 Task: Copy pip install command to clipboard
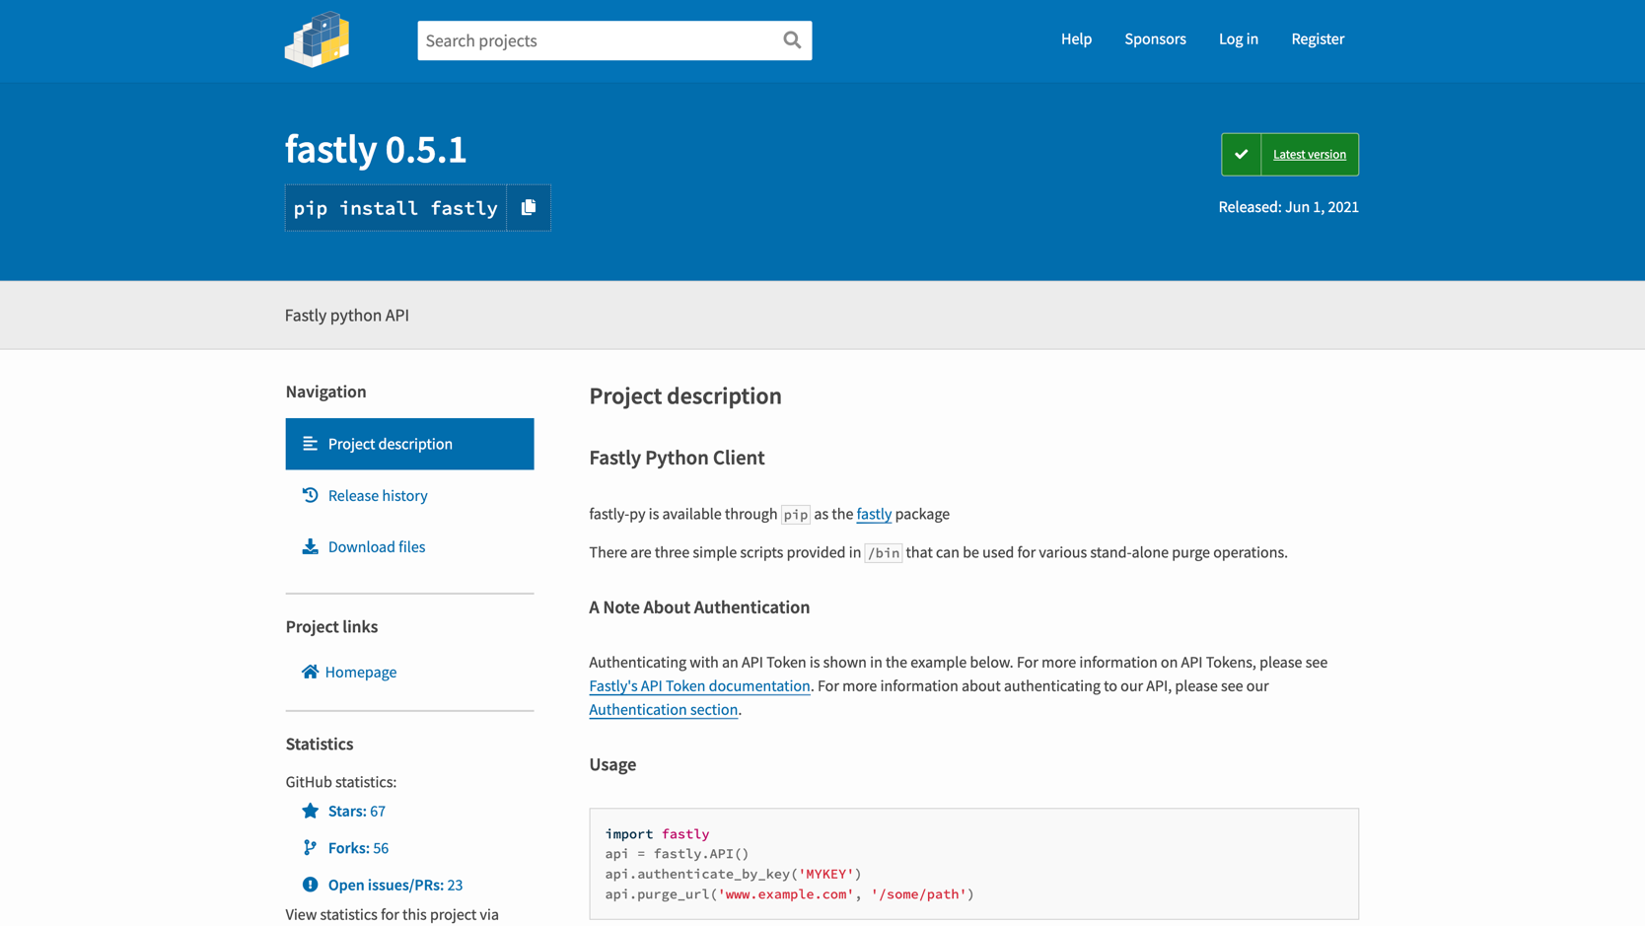click(x=529, y=208)
